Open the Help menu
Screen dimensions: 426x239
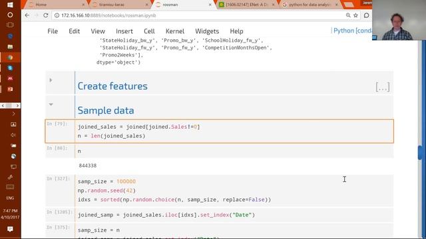pos(236,31)
